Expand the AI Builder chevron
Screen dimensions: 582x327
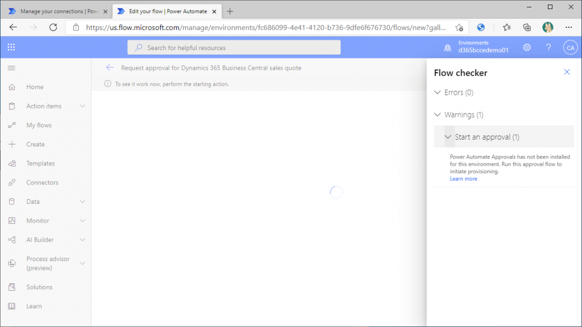point(82,240)
